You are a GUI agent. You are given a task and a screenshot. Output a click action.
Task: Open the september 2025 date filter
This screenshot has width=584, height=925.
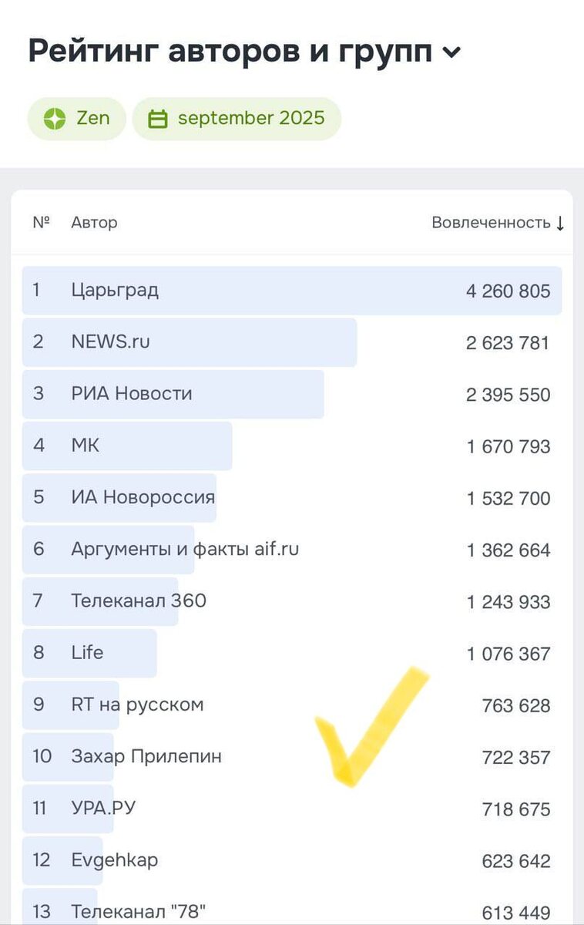pyautogui.click(x=237, y=119)
